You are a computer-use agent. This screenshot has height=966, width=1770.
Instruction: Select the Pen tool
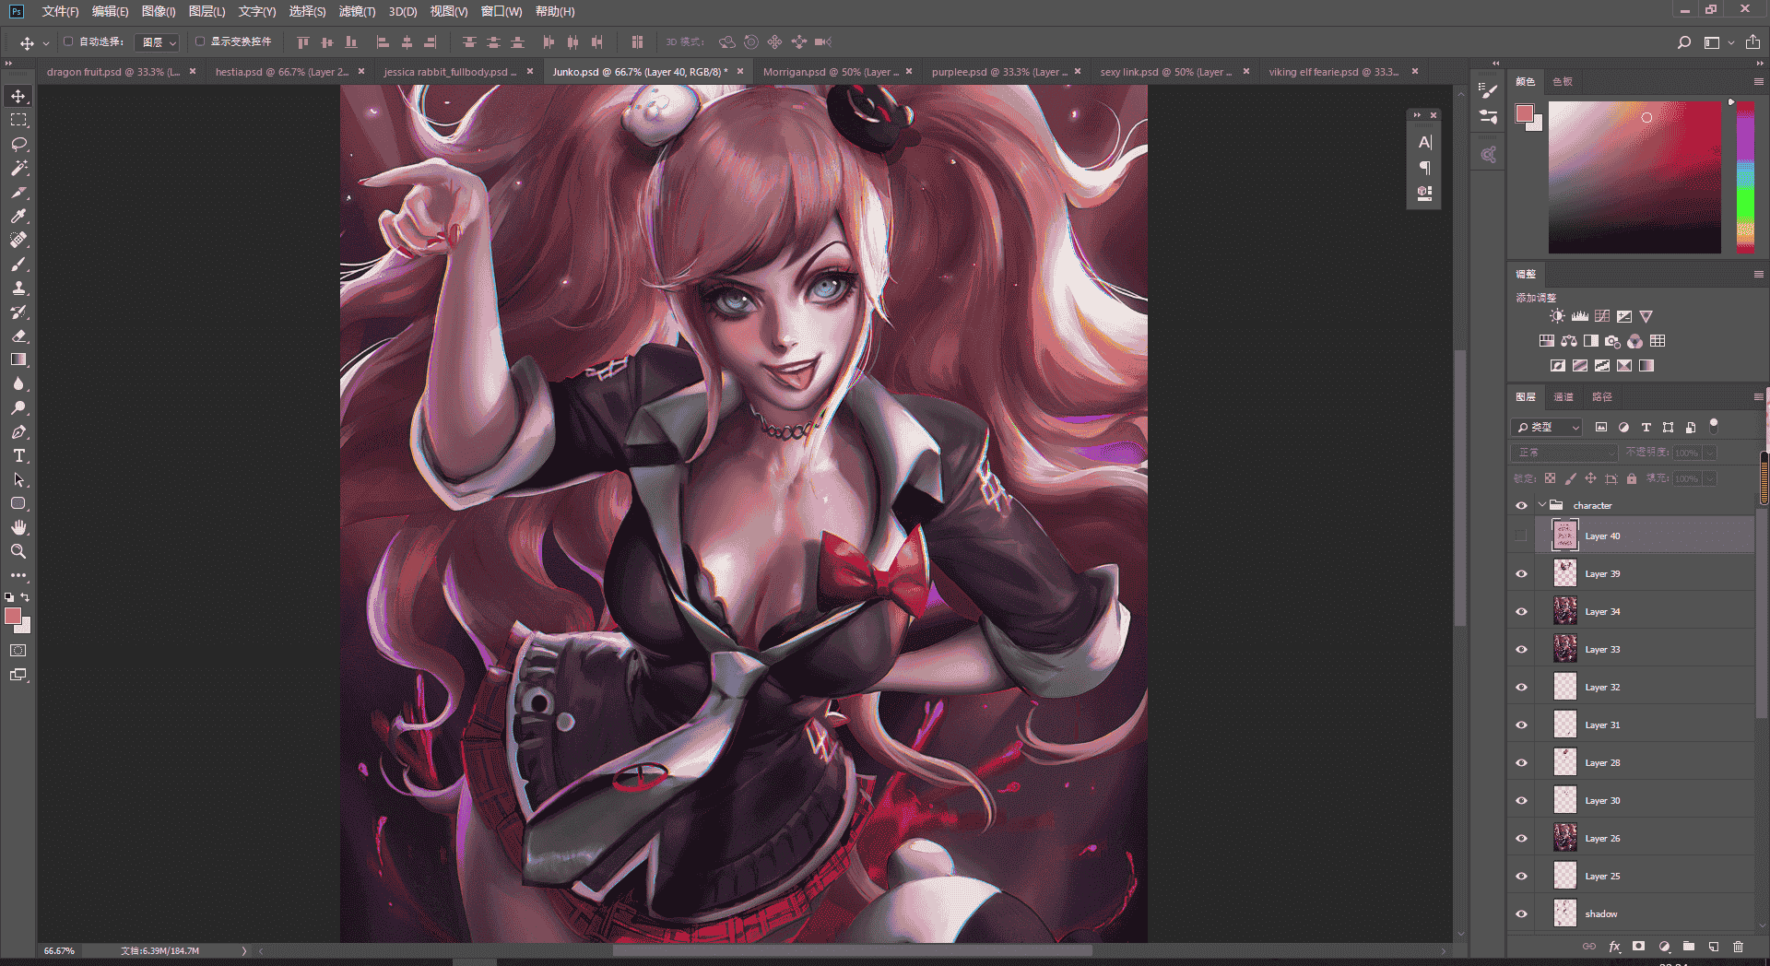tap(18, 431)
